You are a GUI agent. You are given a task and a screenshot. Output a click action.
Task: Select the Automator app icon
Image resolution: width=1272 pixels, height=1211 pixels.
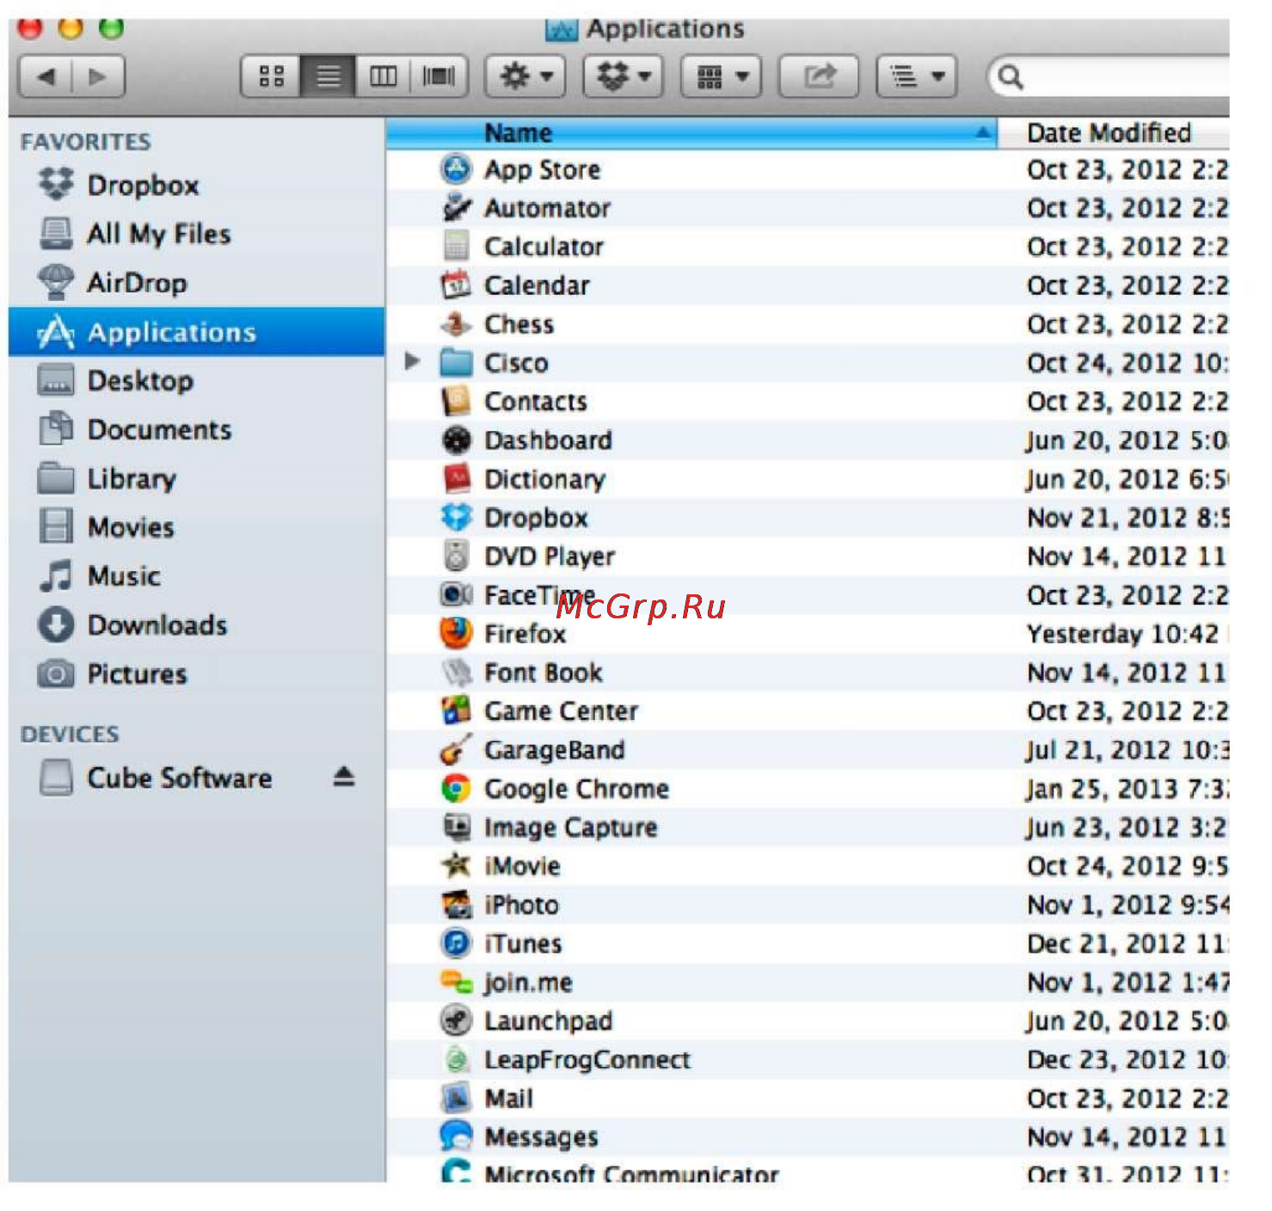(456, 207)
